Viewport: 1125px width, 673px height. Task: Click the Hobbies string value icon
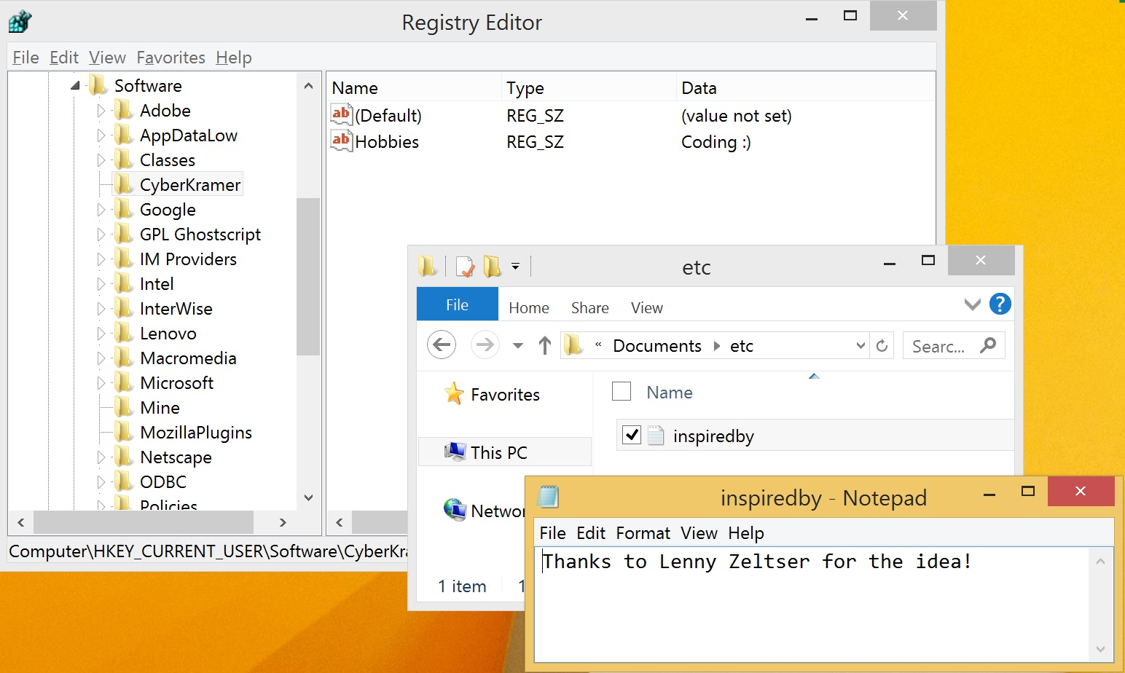point(341,141)
